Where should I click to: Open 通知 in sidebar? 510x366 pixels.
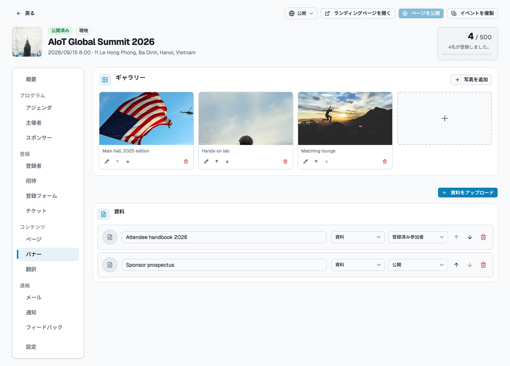pos(48,312)
